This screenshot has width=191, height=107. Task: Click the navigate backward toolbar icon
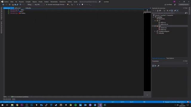click(3, 5)
